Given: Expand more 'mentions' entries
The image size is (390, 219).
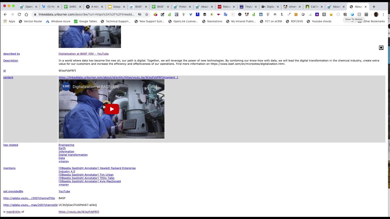Looking at the screenshot, I should pos(64,185).
